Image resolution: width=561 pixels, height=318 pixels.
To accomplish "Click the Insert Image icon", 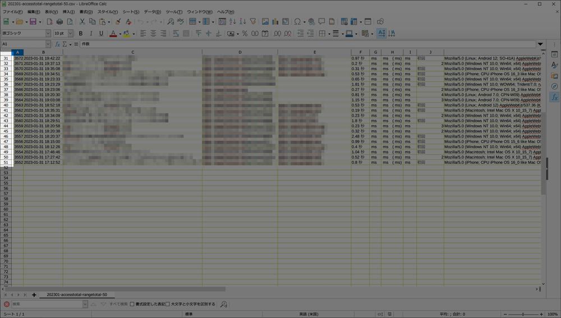I will click(x=265, y=22).
